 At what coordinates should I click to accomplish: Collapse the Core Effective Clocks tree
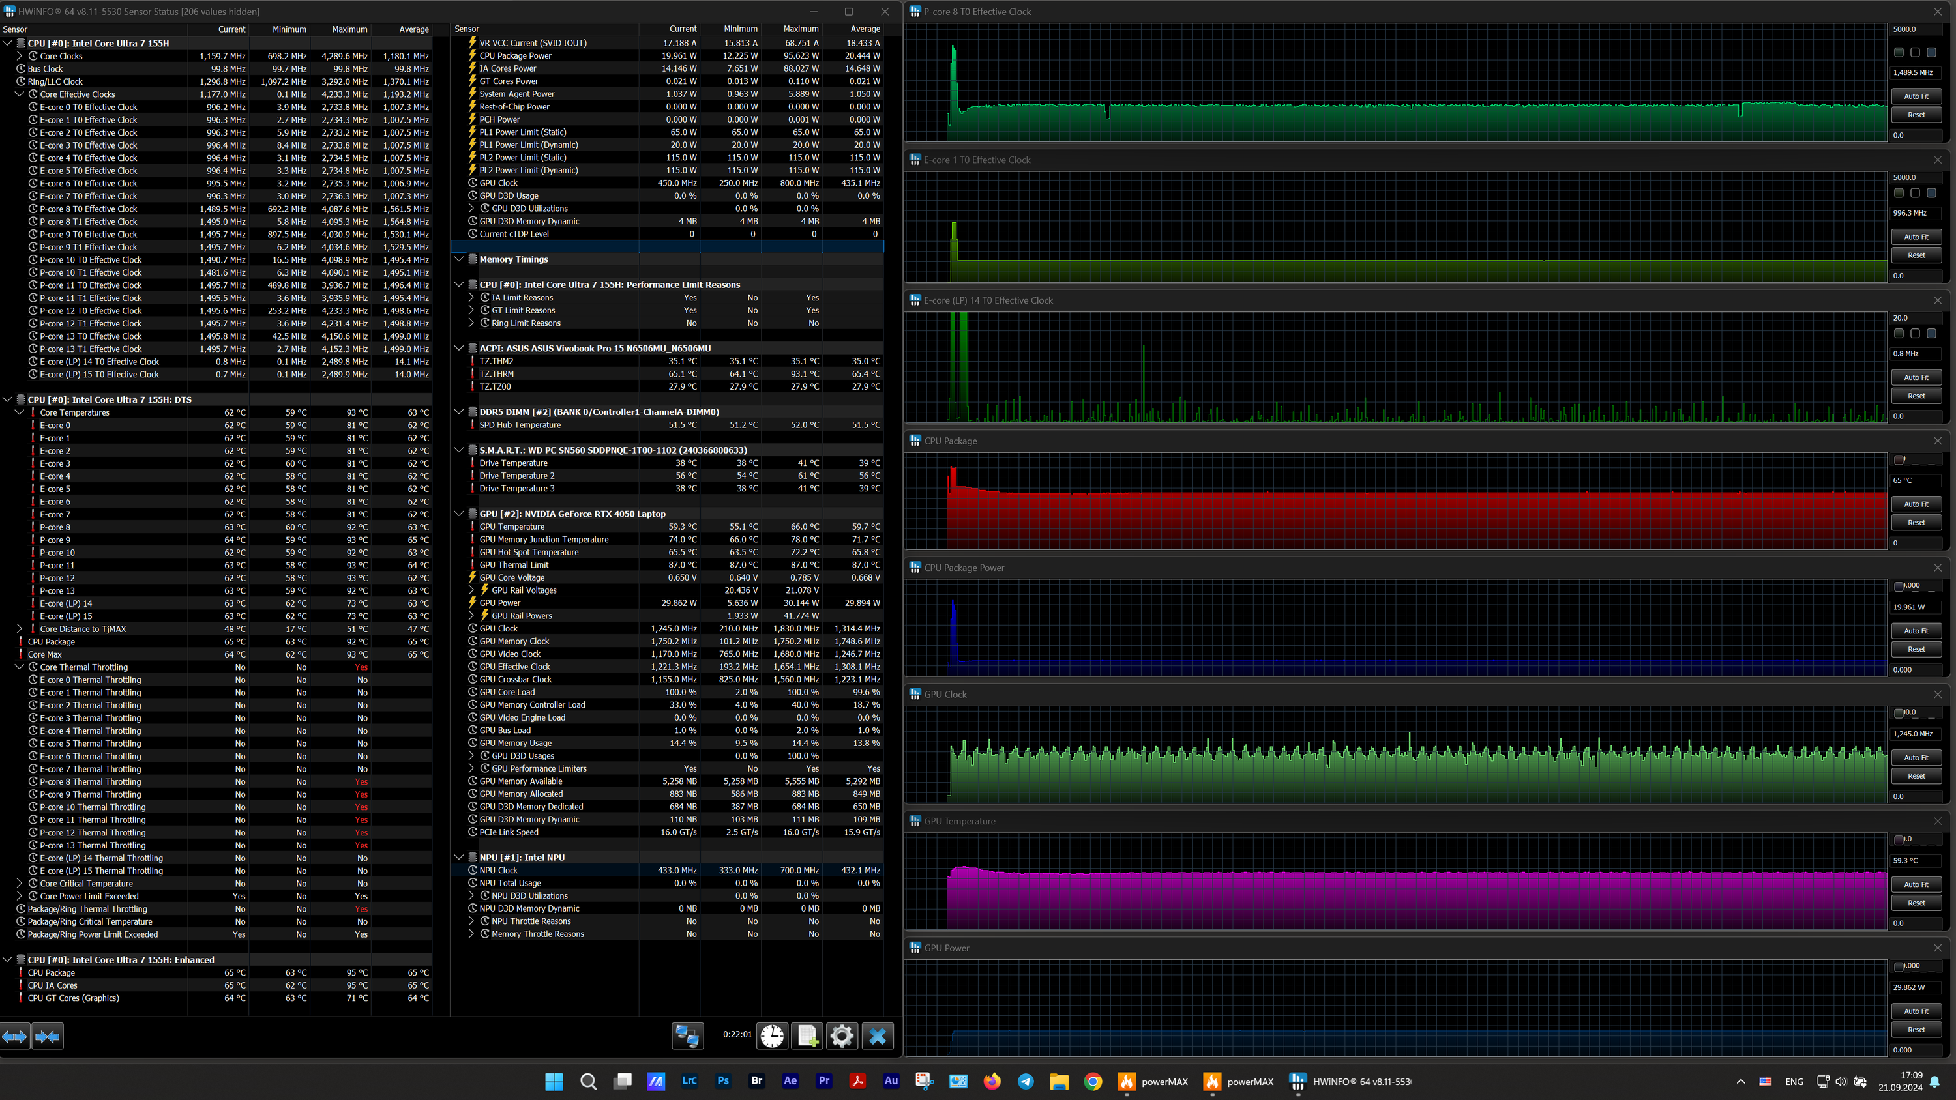(x=20, y=94)
